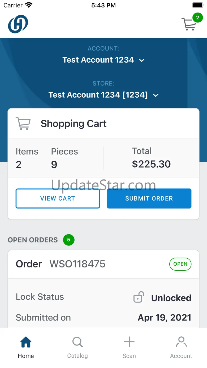
Task: Expand the store selector Test Account 1234 [1234]
Action: [x=103, y=95]
